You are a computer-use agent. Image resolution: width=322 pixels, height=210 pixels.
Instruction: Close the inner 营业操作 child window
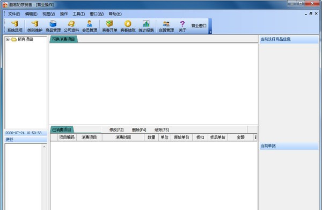[x=316, y=13]
